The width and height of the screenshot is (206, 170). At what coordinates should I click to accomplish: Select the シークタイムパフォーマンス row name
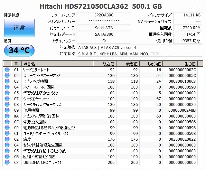click(42, 104)
